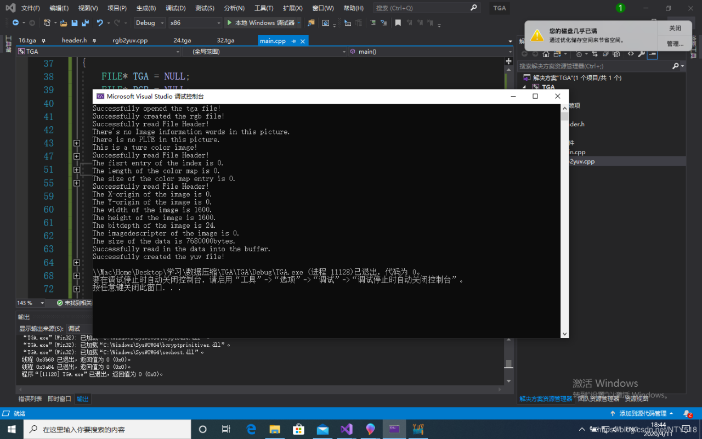Click the navigate backward arrow icon
Image resolution: width=702 pixels, height=439 pixels.
[x=15, y=22]
